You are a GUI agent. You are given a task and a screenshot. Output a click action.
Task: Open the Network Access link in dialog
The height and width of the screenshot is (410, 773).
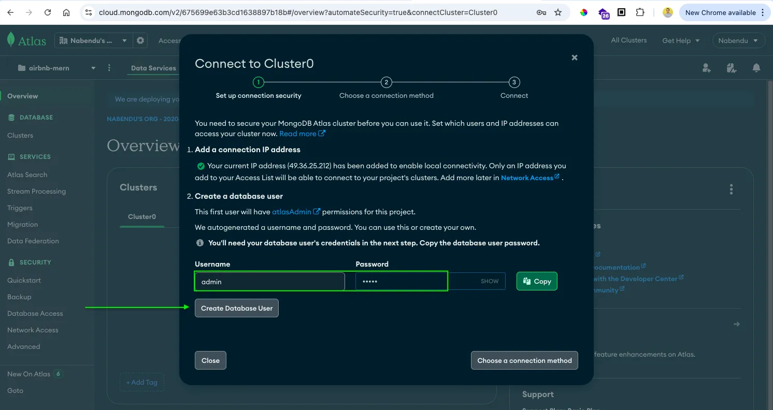[530, 178]
